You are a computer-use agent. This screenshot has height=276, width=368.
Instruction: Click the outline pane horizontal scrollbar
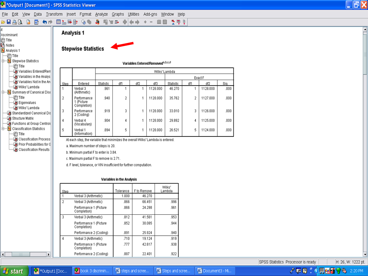coord(26,254)
